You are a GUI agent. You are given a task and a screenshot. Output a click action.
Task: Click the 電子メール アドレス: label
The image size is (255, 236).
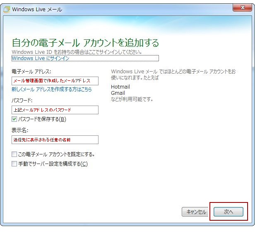tap(31, 71)
